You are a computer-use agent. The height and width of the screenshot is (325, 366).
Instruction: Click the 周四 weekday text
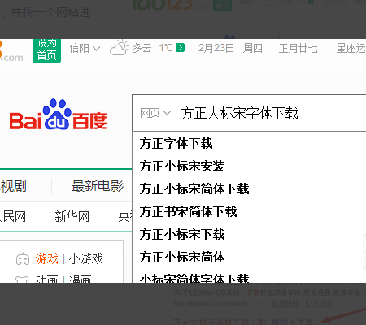pyautogui.click(x=253, y=48)
